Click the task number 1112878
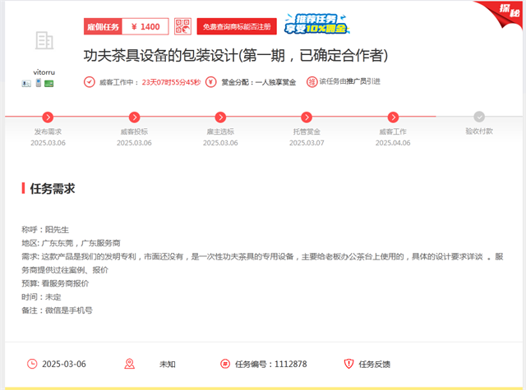526x390 pixels. pos(290,365)
